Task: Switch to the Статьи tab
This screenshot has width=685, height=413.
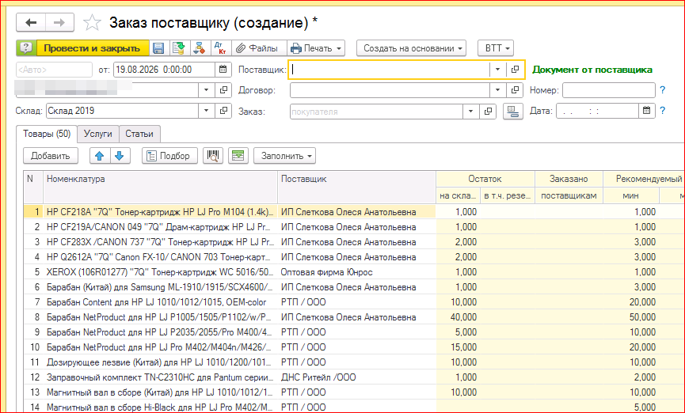Action: [139, 134]
